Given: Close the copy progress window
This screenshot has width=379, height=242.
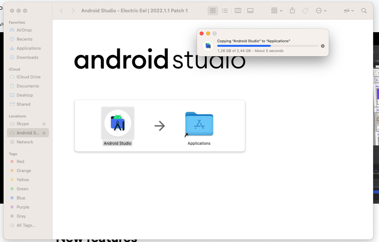Looking at the screenshot, I should (x=202, y=33).
